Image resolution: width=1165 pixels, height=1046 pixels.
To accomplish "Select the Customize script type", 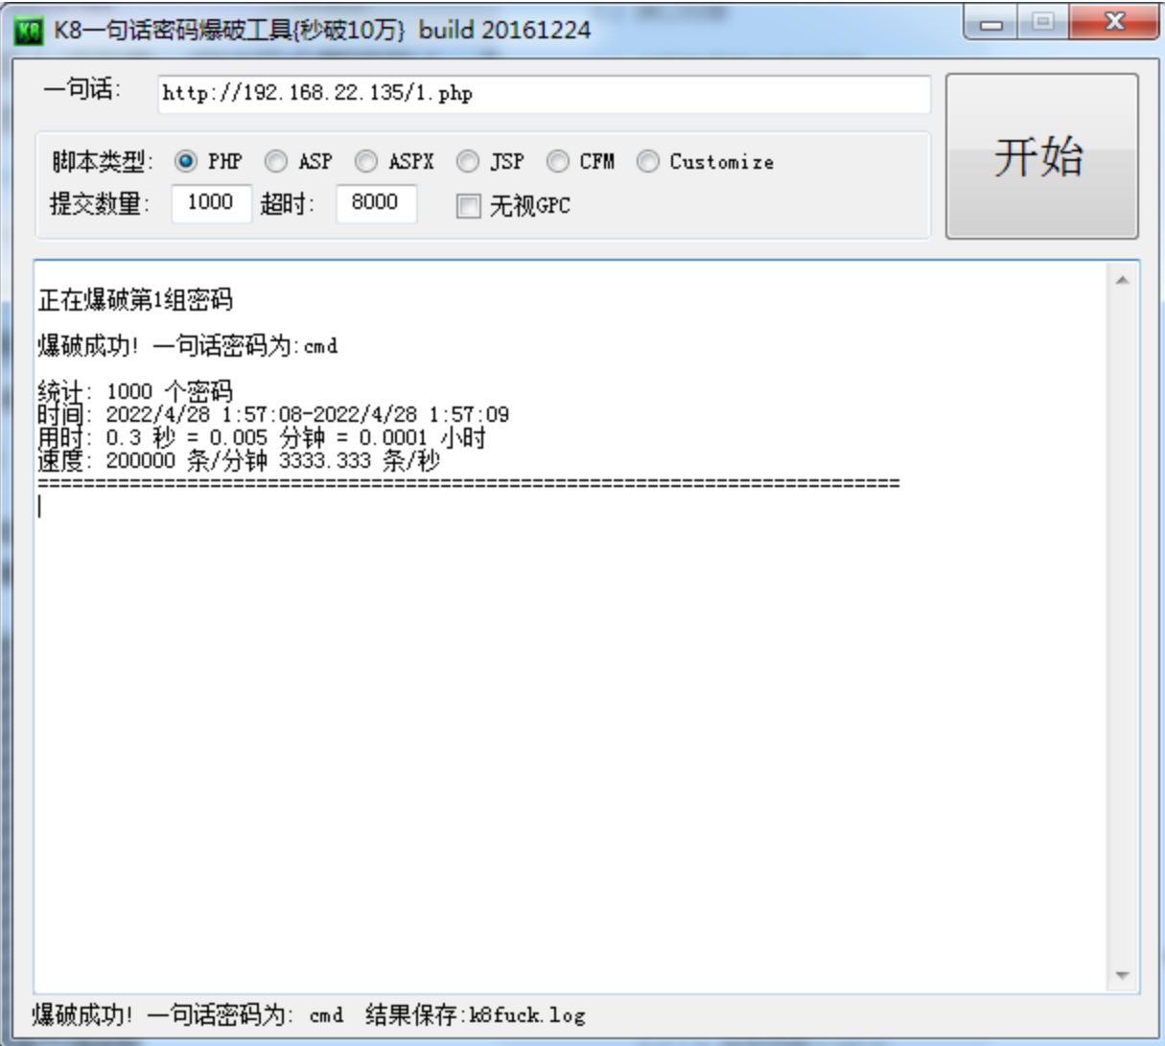I will click(x=647, y=161).
